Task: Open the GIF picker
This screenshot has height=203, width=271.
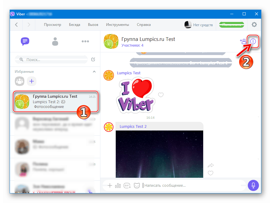Action: click(127, 186)
